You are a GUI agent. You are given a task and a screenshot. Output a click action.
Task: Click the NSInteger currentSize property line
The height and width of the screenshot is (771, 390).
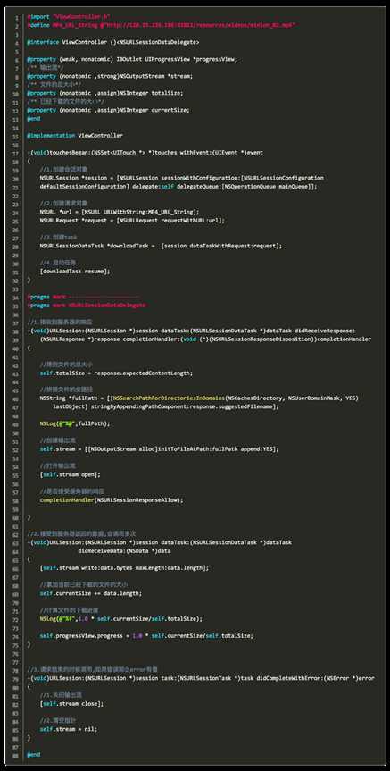(108, 110)
